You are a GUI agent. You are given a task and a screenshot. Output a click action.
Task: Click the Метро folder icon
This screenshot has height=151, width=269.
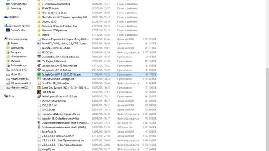click(39, 34)
